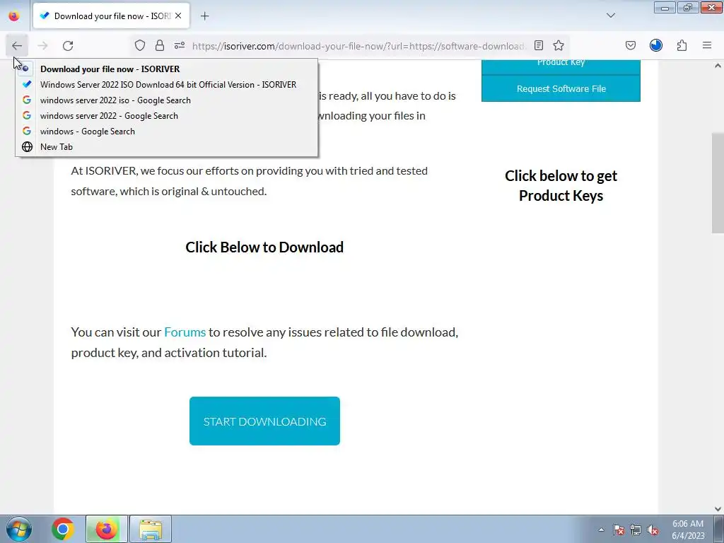Viewport: 724px width, 543px height.
Task: Click the site security padlock icon
Action: pos(160,45)
